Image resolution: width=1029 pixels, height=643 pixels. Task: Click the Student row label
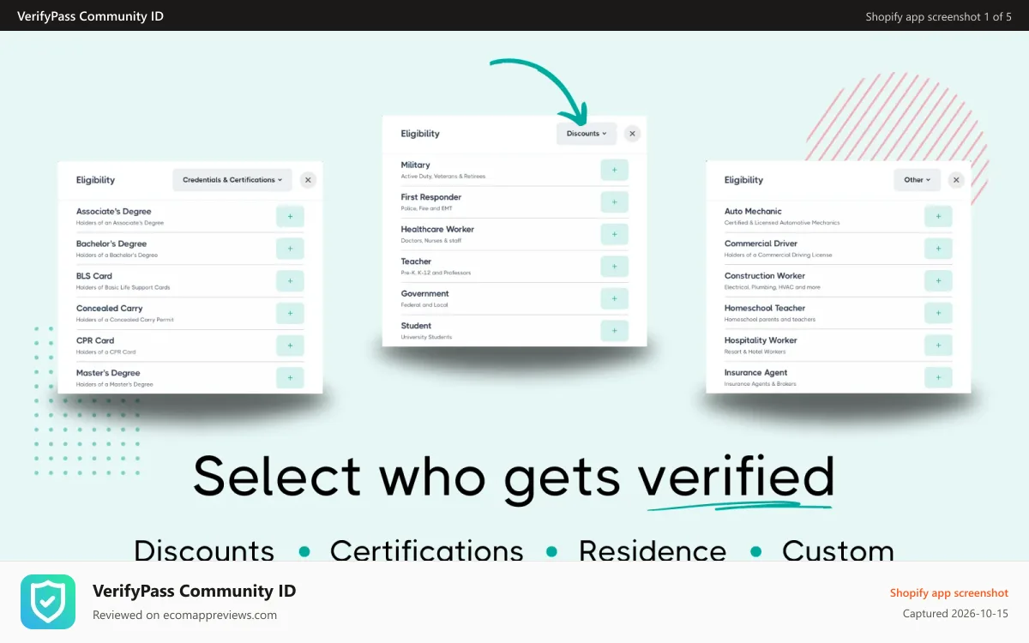coord(416,326)
